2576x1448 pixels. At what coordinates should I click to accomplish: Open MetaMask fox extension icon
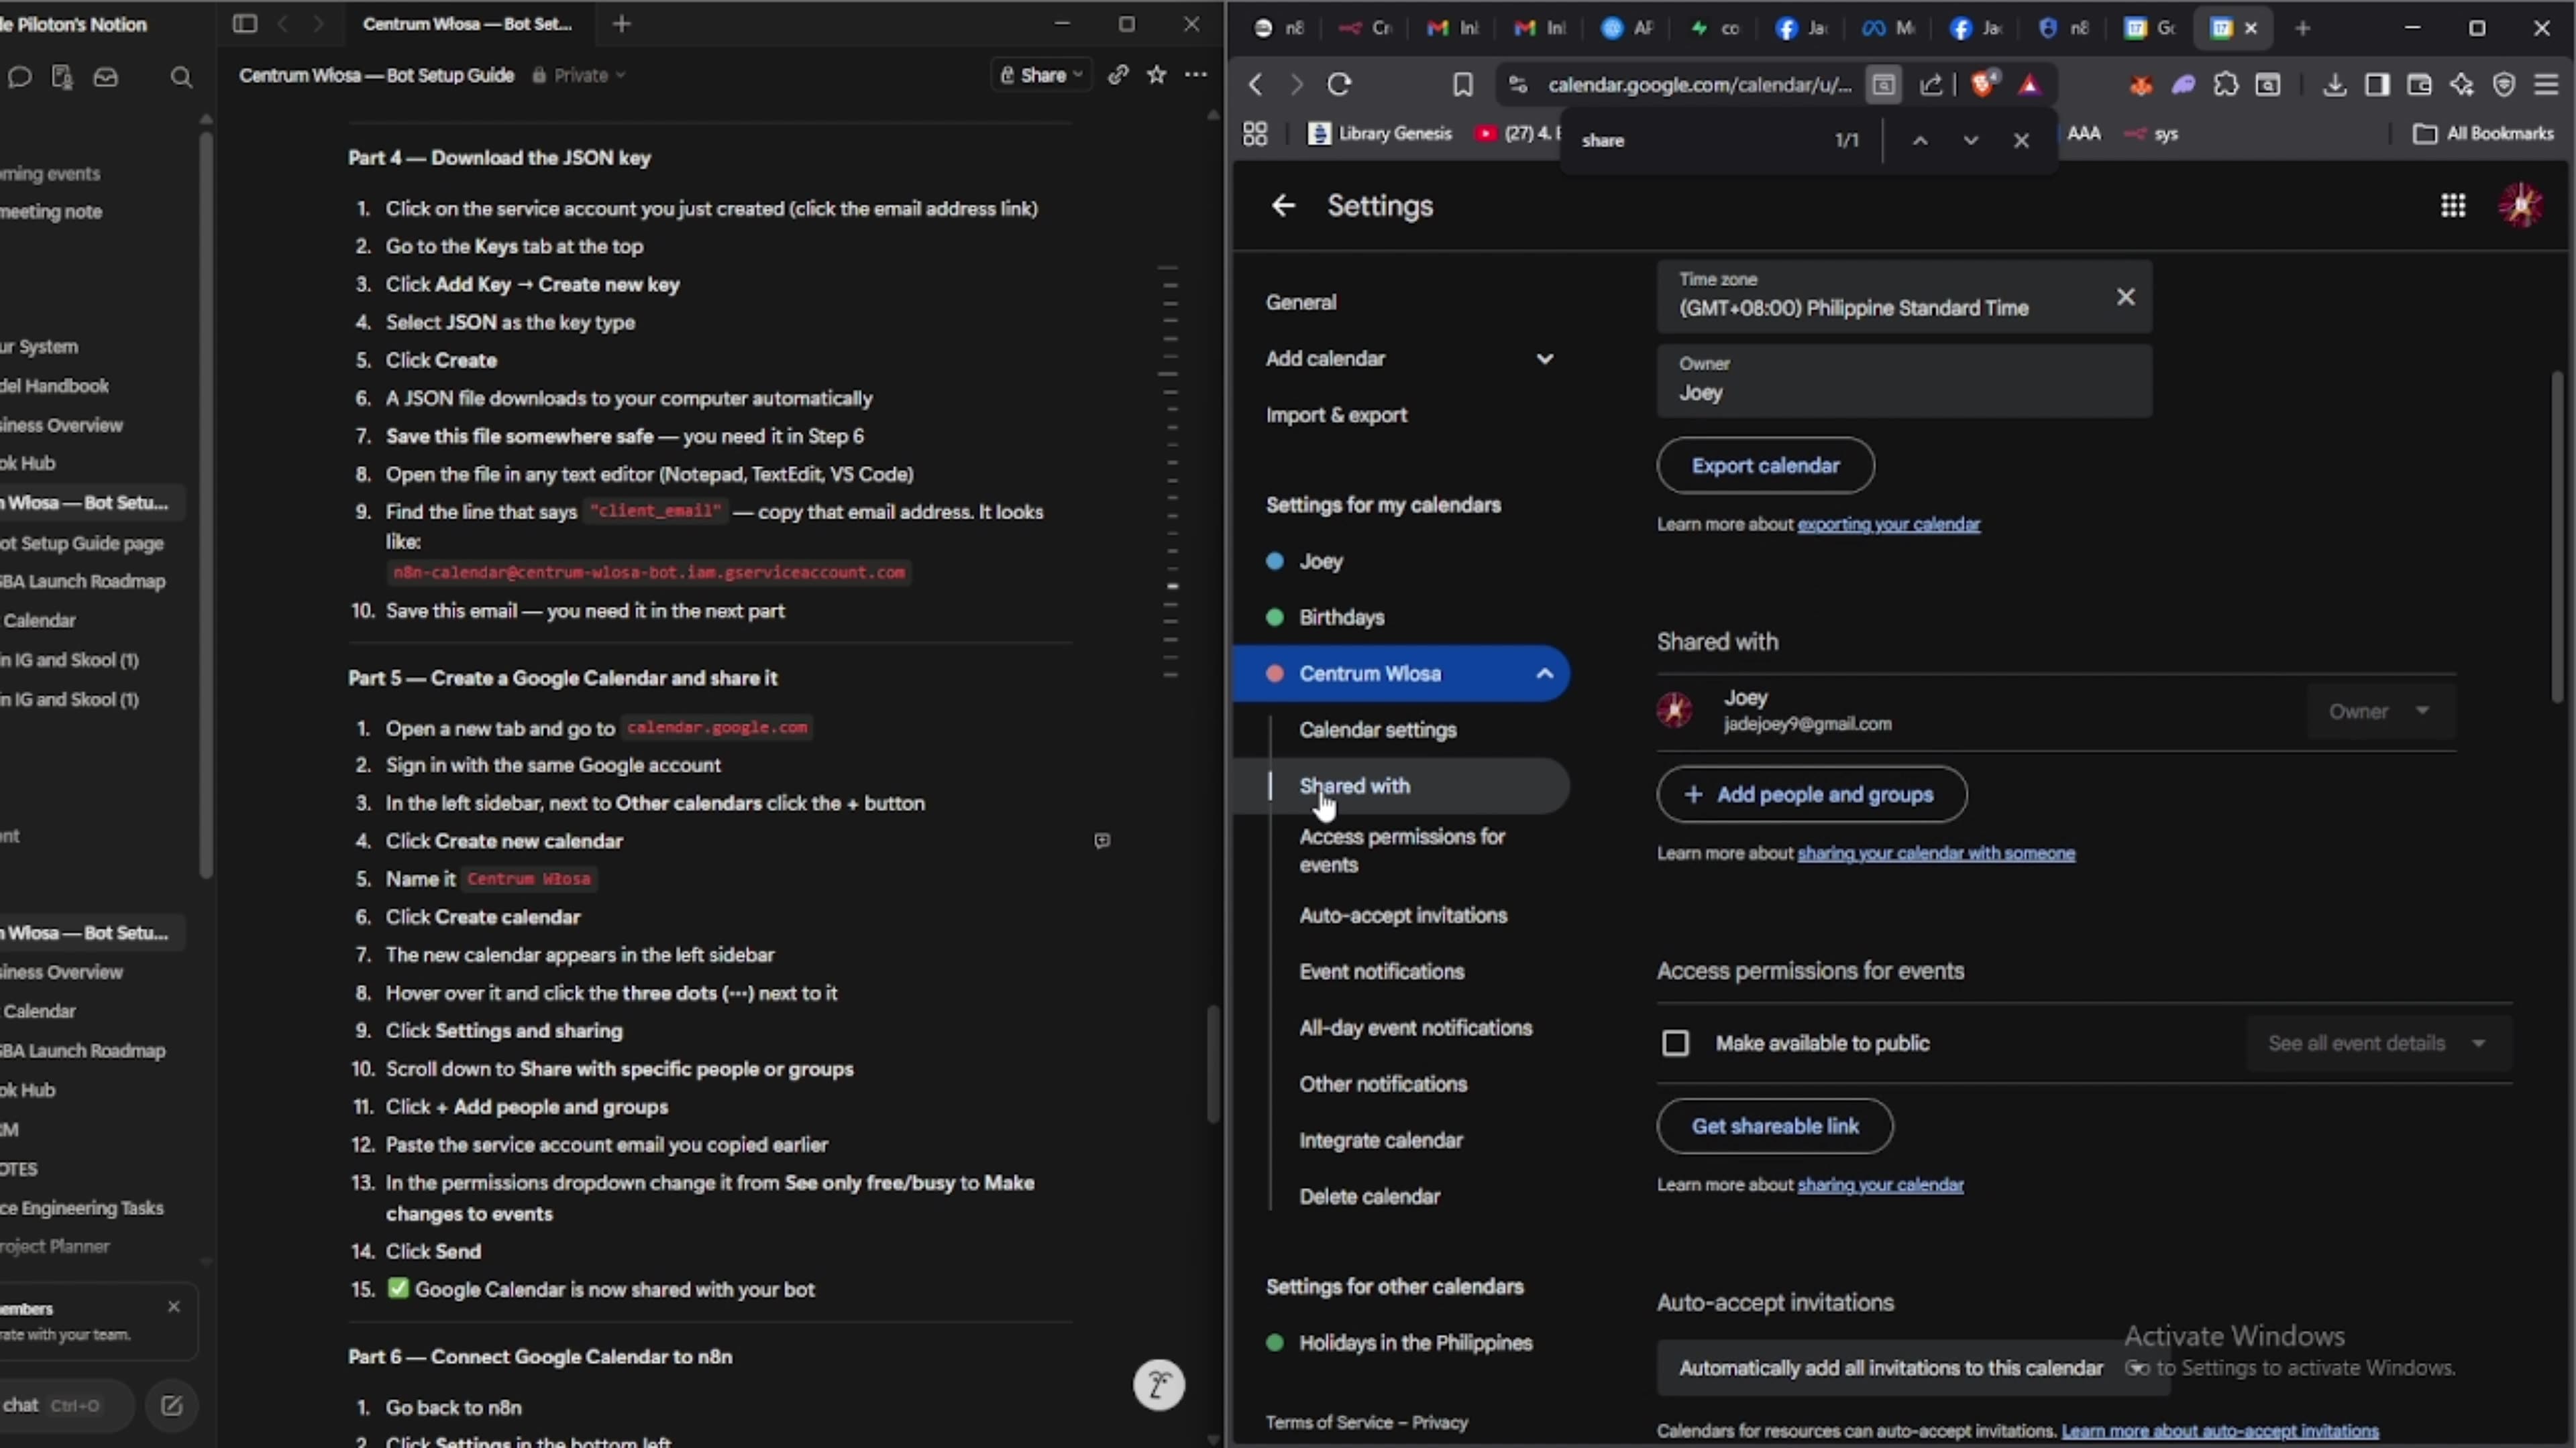(x=2140, y=86)
